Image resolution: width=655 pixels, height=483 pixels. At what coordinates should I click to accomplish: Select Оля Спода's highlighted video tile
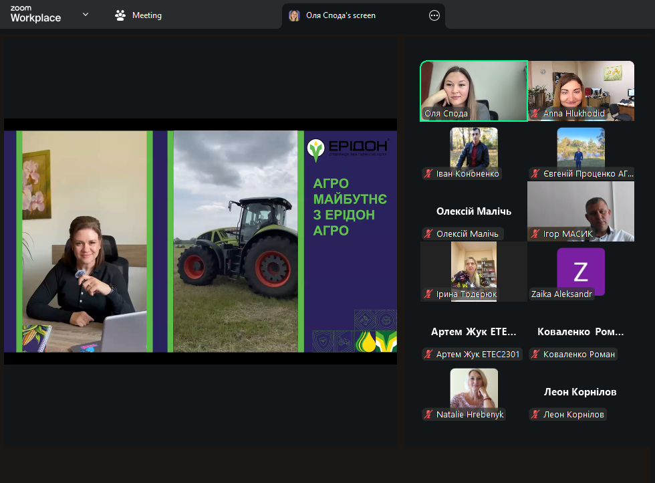point(474,90)
